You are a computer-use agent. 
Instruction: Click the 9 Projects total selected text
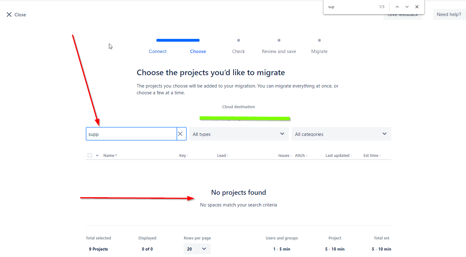(98, 249)
